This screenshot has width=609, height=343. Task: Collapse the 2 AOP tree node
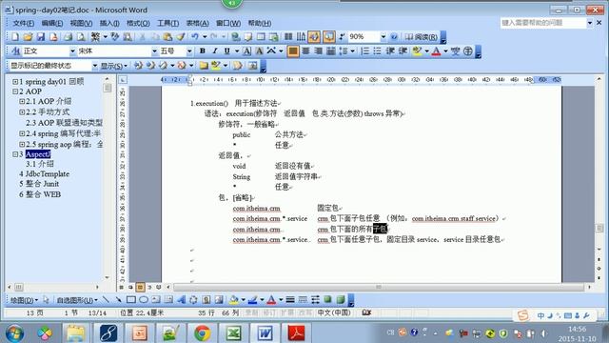click(15, 91)
